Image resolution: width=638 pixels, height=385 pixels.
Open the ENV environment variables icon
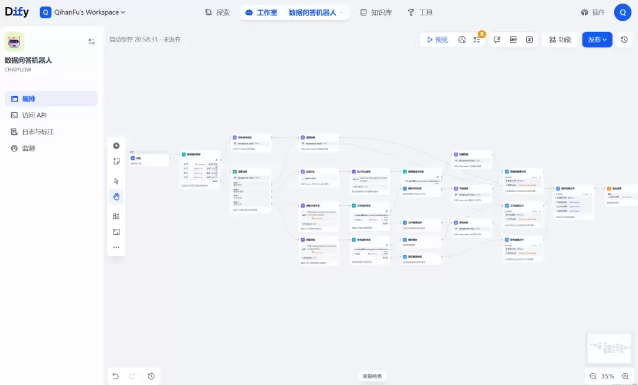pyautogui.click(x=513, y=40)
